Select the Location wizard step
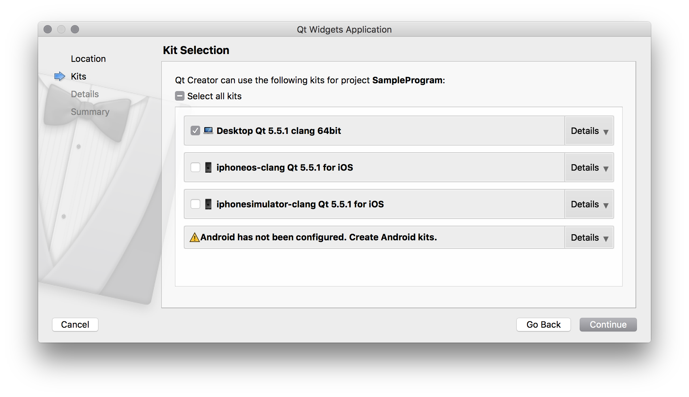The image size is (689, 397). [88, 59]
